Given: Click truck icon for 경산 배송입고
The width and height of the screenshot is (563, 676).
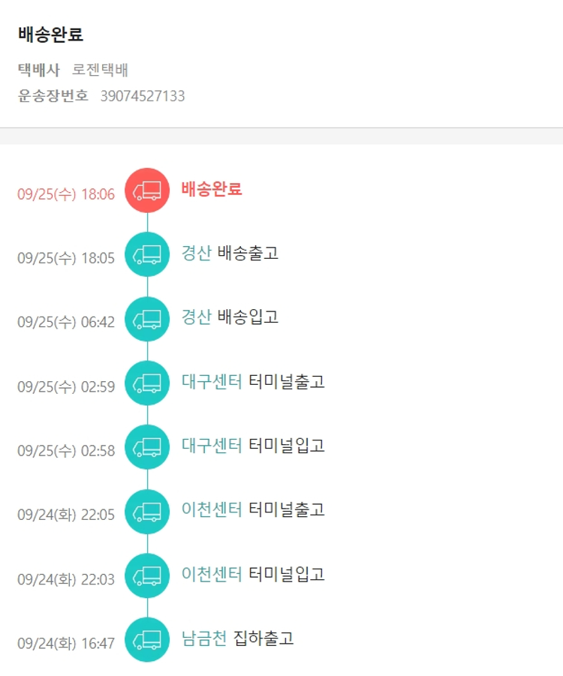Looking at the screenshot, I should pos(147,319).
